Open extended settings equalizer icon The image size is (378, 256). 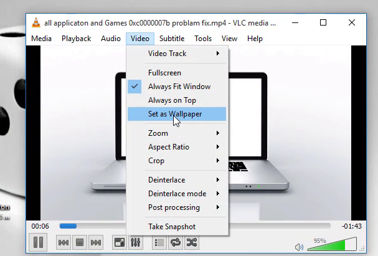coord(135,242)
